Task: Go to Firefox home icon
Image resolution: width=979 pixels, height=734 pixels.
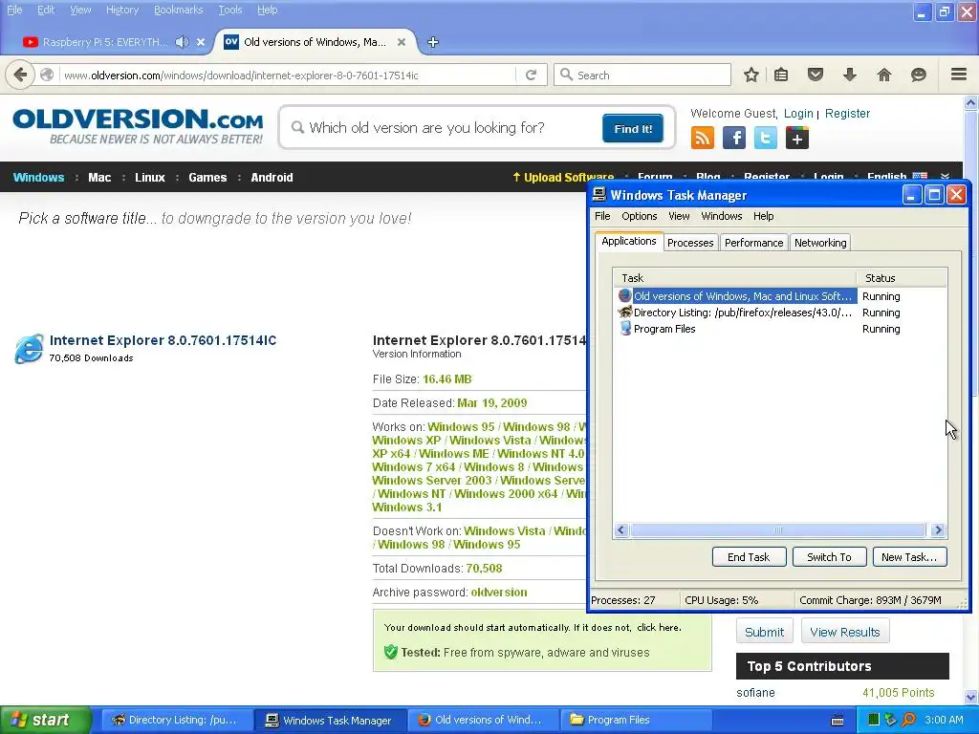Action: point(884,75)
